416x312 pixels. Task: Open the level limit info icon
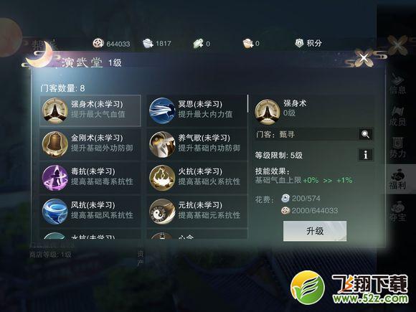[x=366, y=155]
